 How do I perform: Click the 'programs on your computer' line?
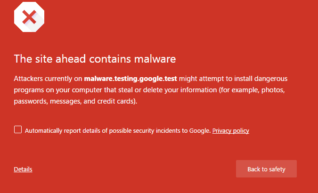click(x=58, y=90)
